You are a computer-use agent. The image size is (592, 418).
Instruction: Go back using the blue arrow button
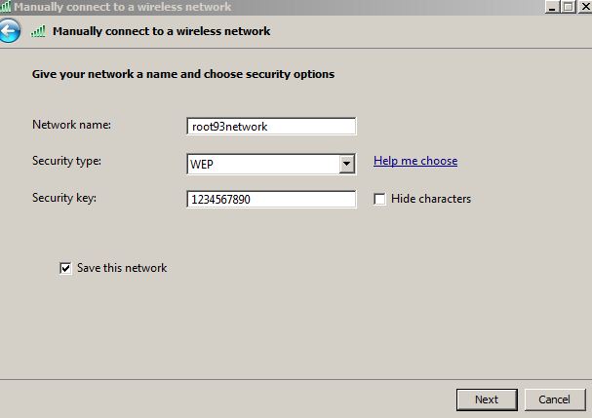pyautogui.click(x=9, y=31)
